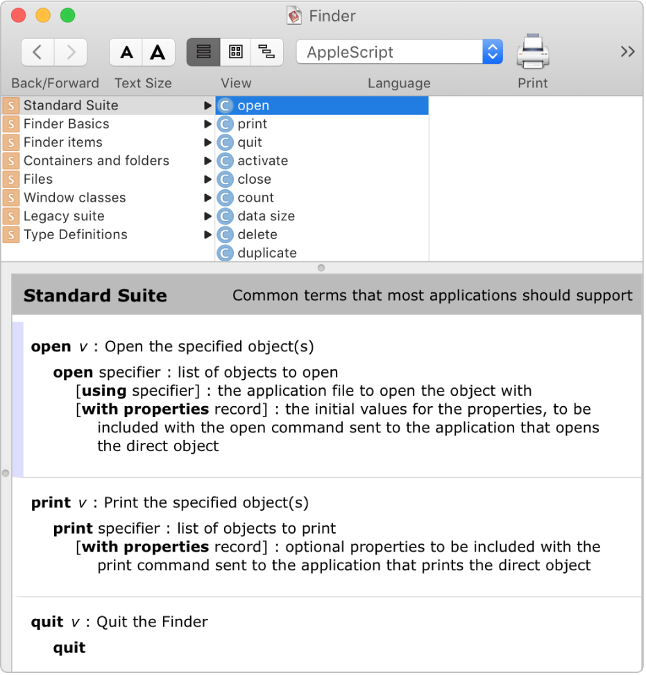Expand Finder Basics disclosure arrow

(207, 124)
